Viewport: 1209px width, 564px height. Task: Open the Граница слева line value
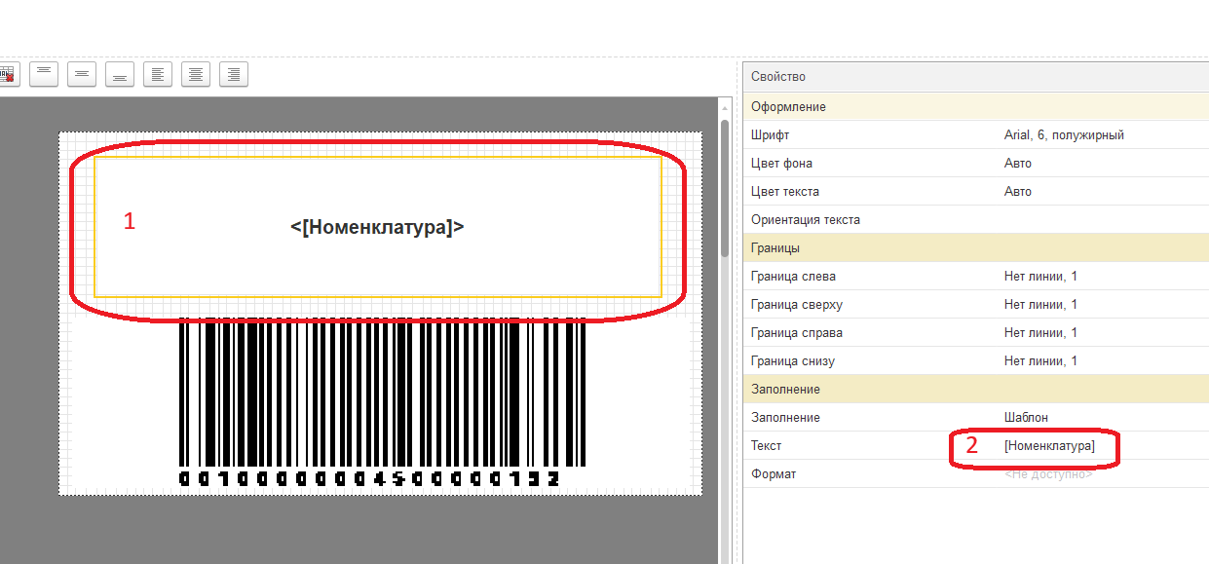point(1040,277)
